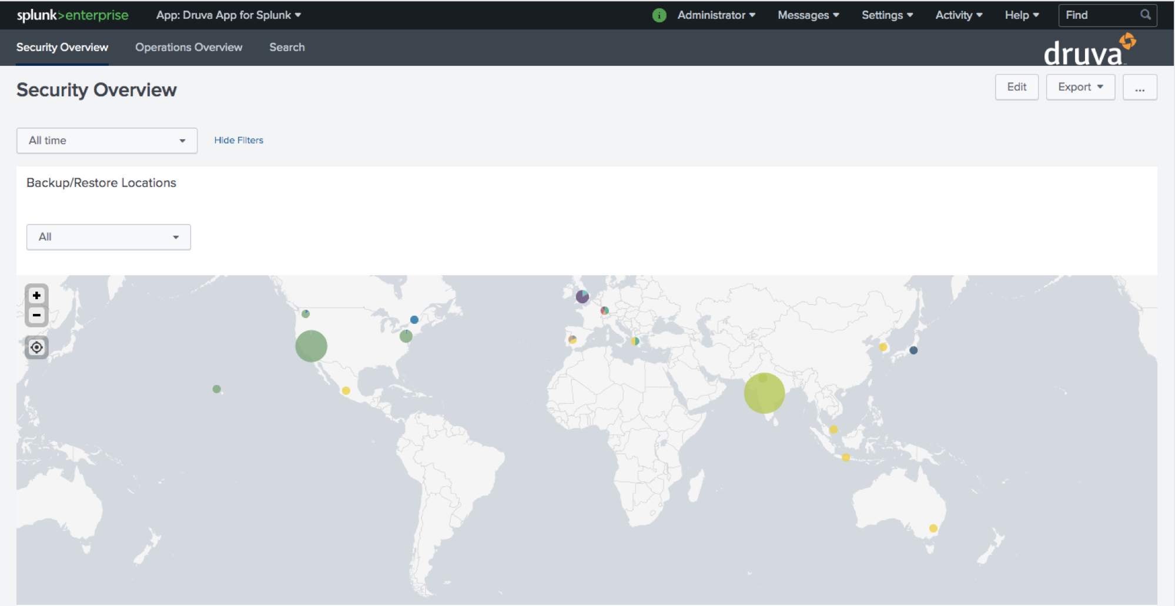Click the half-yellow marker over southern Italy
Viewport: 1175px width, 606px height.
635,341
